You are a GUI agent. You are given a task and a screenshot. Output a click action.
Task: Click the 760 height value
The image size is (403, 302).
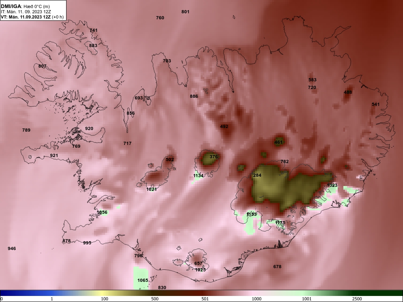click(160, 18)
